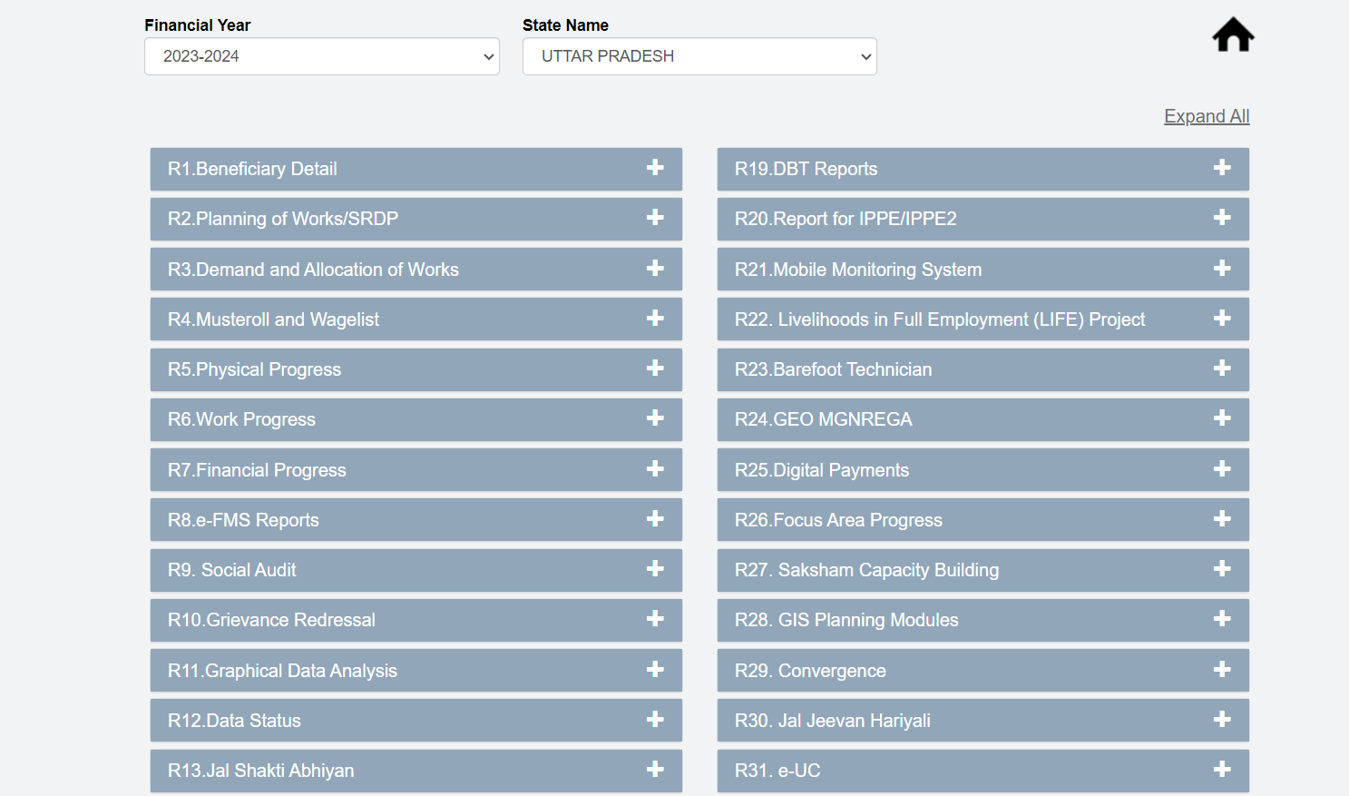
Task: Click plus icon on R21.Mobile Monitoring System
Action: tap(1222, 269)
